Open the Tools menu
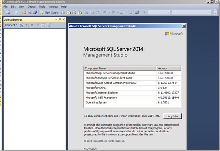 pos(42,6)
